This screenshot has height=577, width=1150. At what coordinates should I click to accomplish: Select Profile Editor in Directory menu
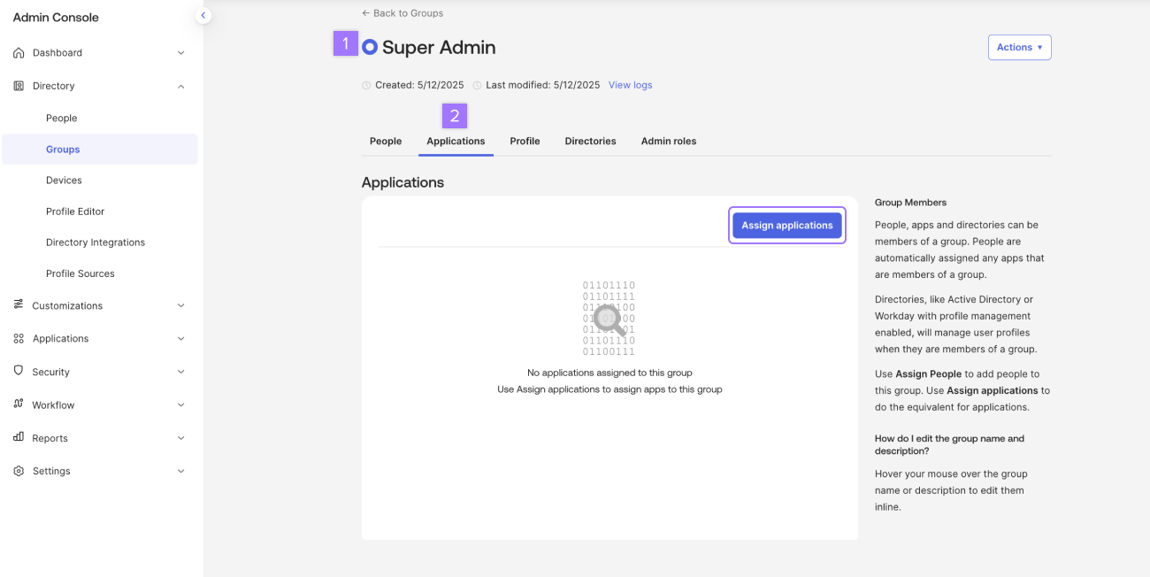(x=75, y=212)
